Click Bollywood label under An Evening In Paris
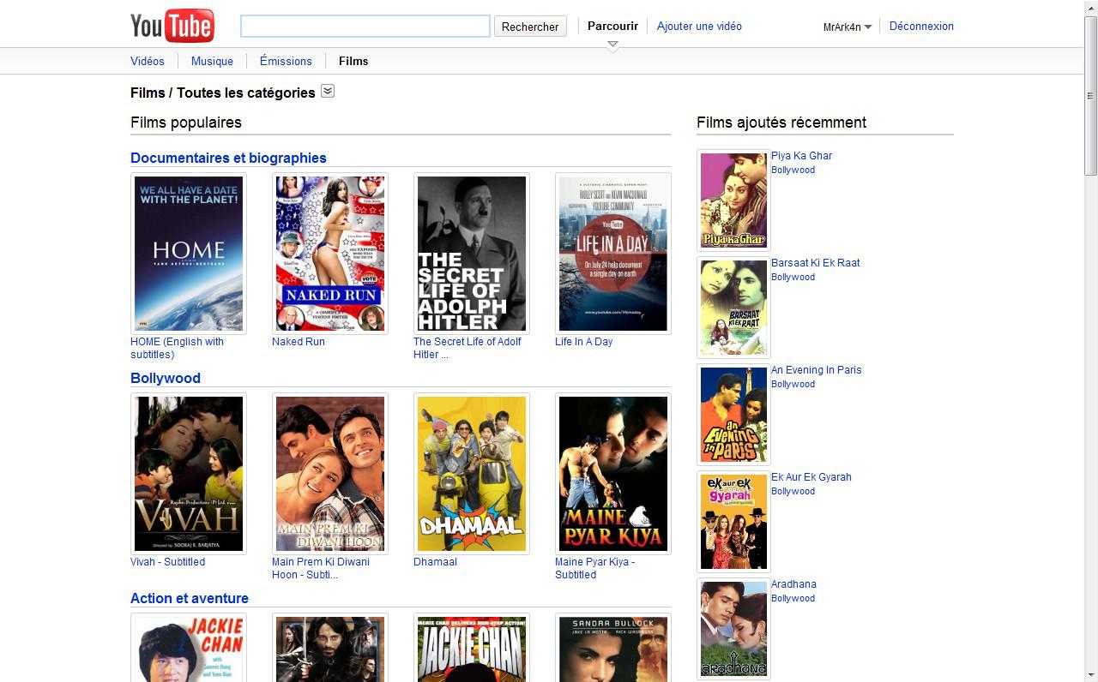1098x682 pixels. pos(793,384)
